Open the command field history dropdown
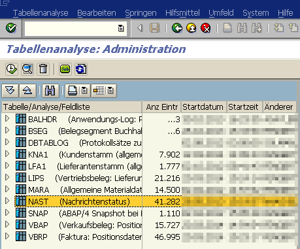This screenshot has height=249, width=300. click(121, 28)
